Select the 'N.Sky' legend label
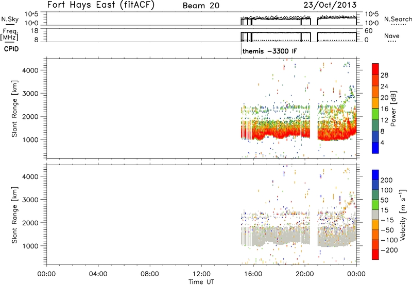 pos(10,19)
